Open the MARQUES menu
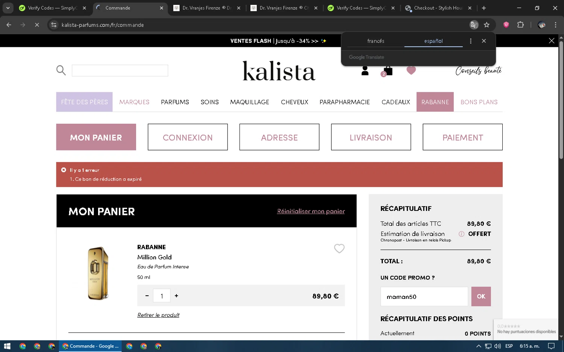 click(134, 102)
